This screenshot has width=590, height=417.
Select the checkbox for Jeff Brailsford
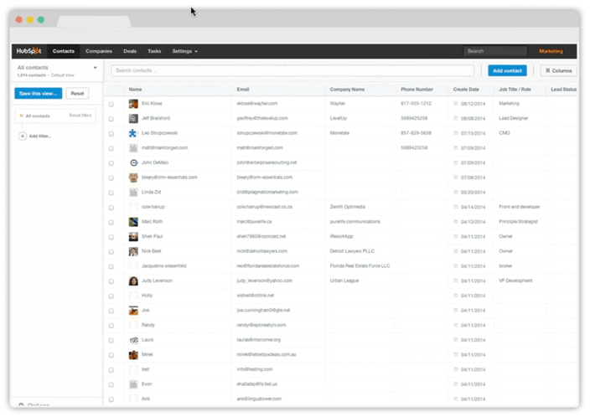[111, 119]
